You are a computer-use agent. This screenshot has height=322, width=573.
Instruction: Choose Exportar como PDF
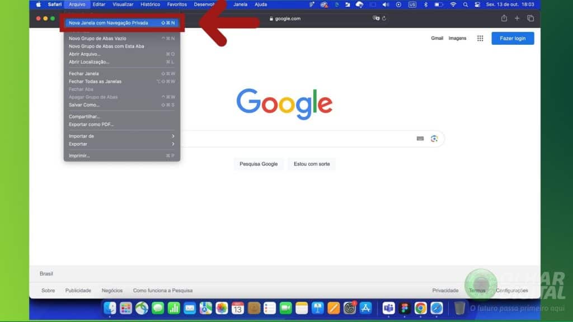point(121,124)
